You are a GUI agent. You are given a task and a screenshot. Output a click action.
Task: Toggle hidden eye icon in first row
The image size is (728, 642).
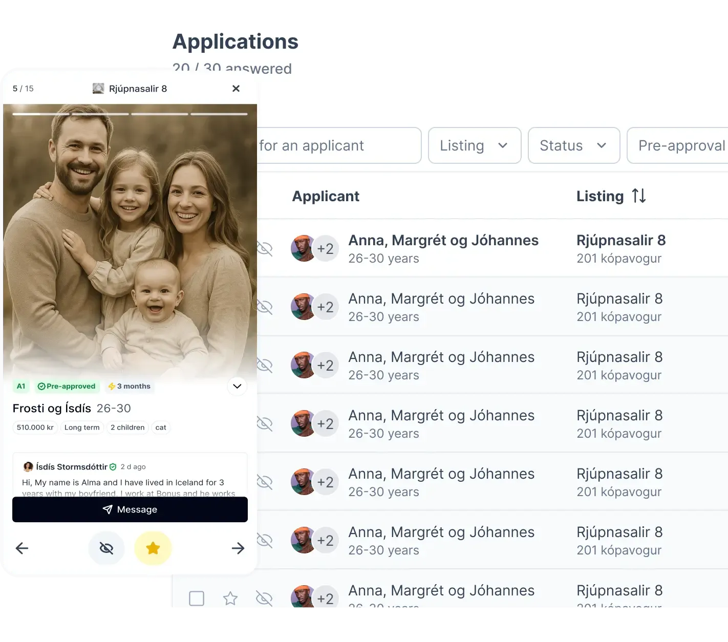click(x=264, y=249)
